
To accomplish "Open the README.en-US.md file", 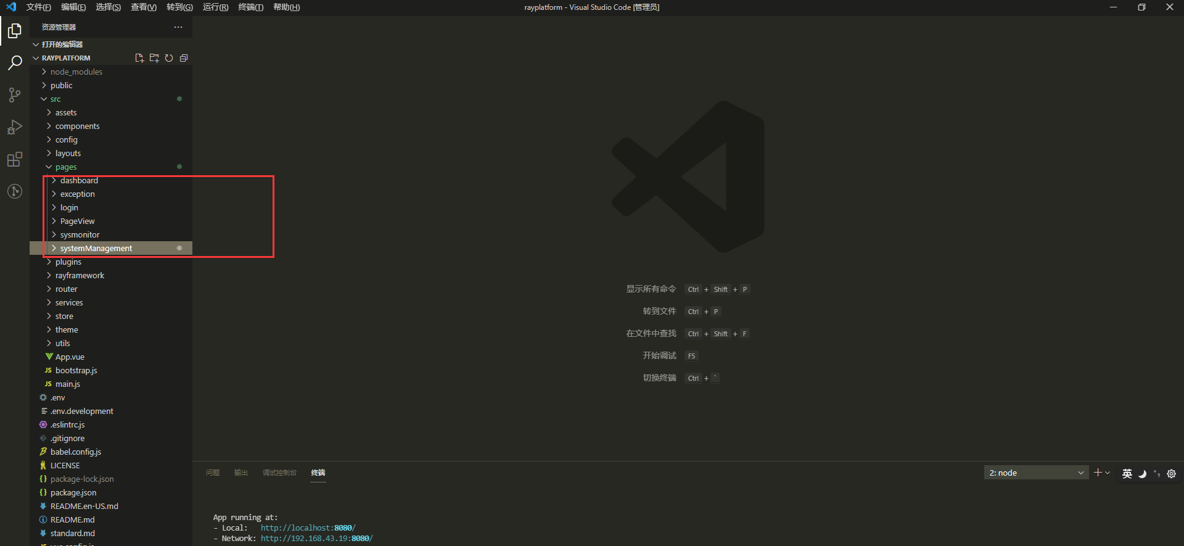I will coord(111,506).
